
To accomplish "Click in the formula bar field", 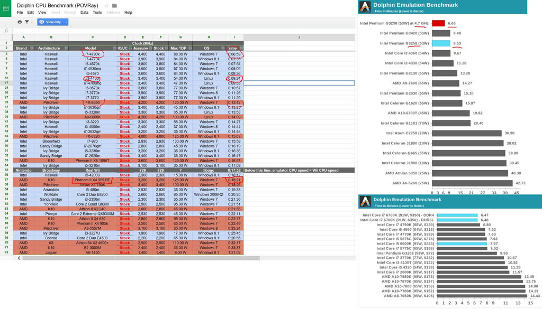I will pyautogui.click(x=183, y=31).
